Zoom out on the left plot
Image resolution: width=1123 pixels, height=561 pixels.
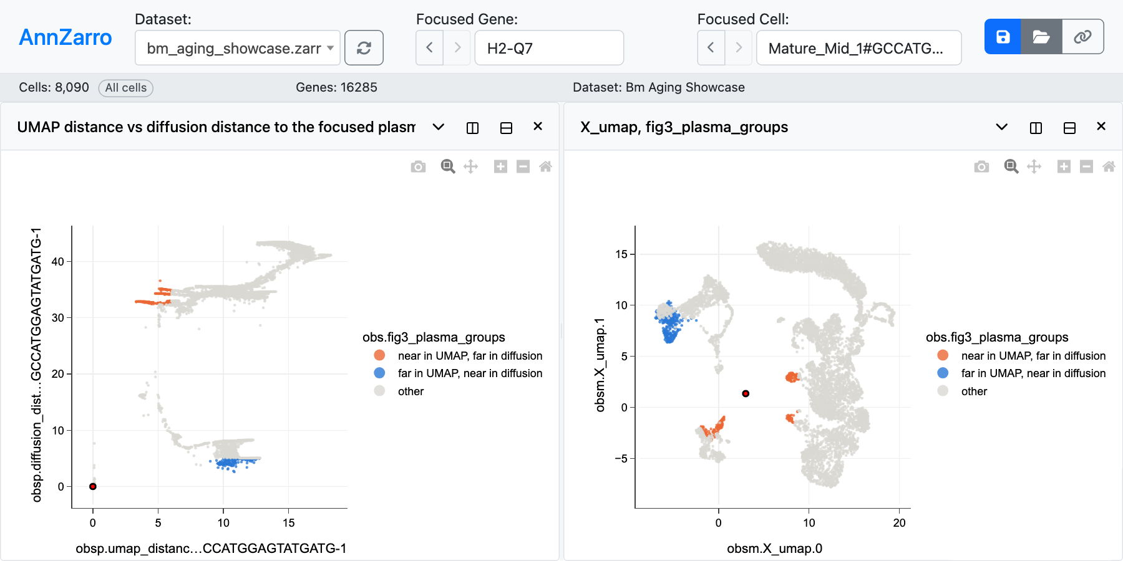523,166
